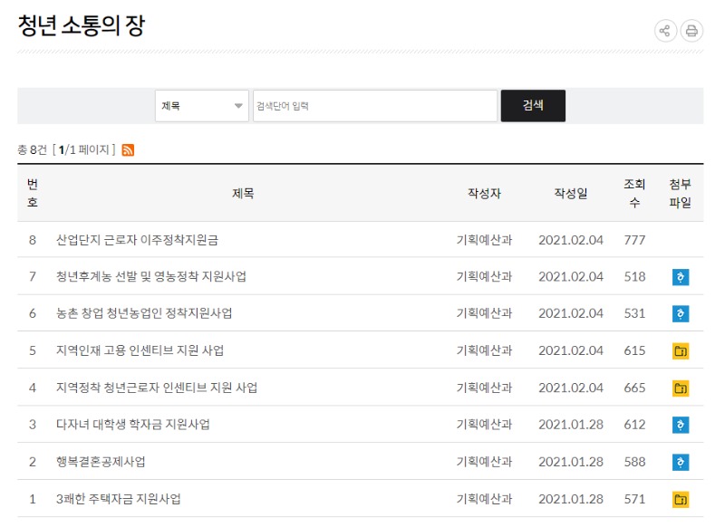Click the 검색어 입력 search text field
Image resolution: width=725 pixels, height=527 pixels.
374,106
